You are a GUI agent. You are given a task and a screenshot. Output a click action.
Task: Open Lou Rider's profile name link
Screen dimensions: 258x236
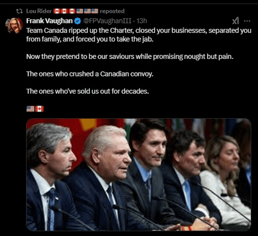point(39,11)
